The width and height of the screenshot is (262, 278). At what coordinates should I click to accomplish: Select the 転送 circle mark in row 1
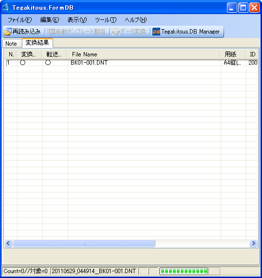point(48,62)
